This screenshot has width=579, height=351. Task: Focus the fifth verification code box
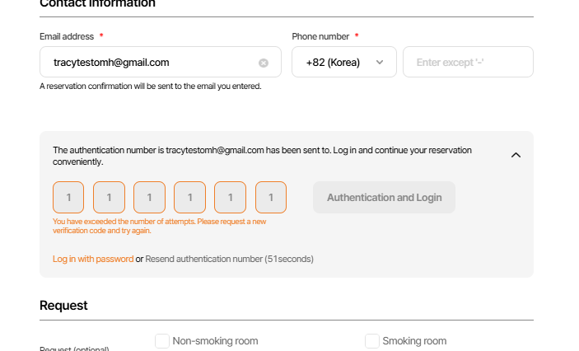pyautogui.click(x=230, y=198)
